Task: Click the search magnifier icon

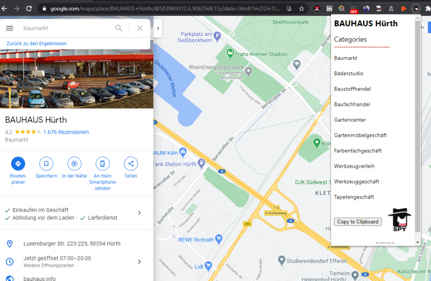Action: click(119, 28)
